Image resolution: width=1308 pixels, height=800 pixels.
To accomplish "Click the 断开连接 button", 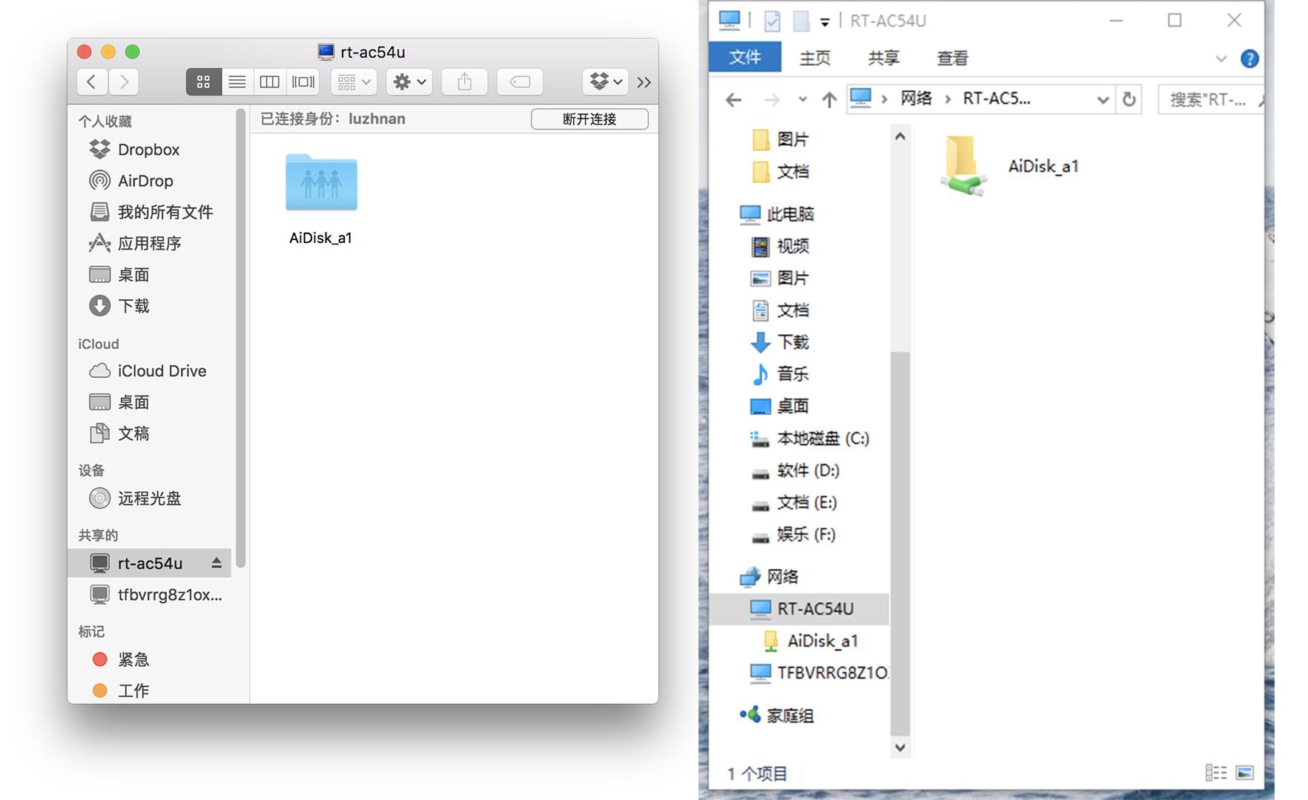I will [x=589, y=119].
